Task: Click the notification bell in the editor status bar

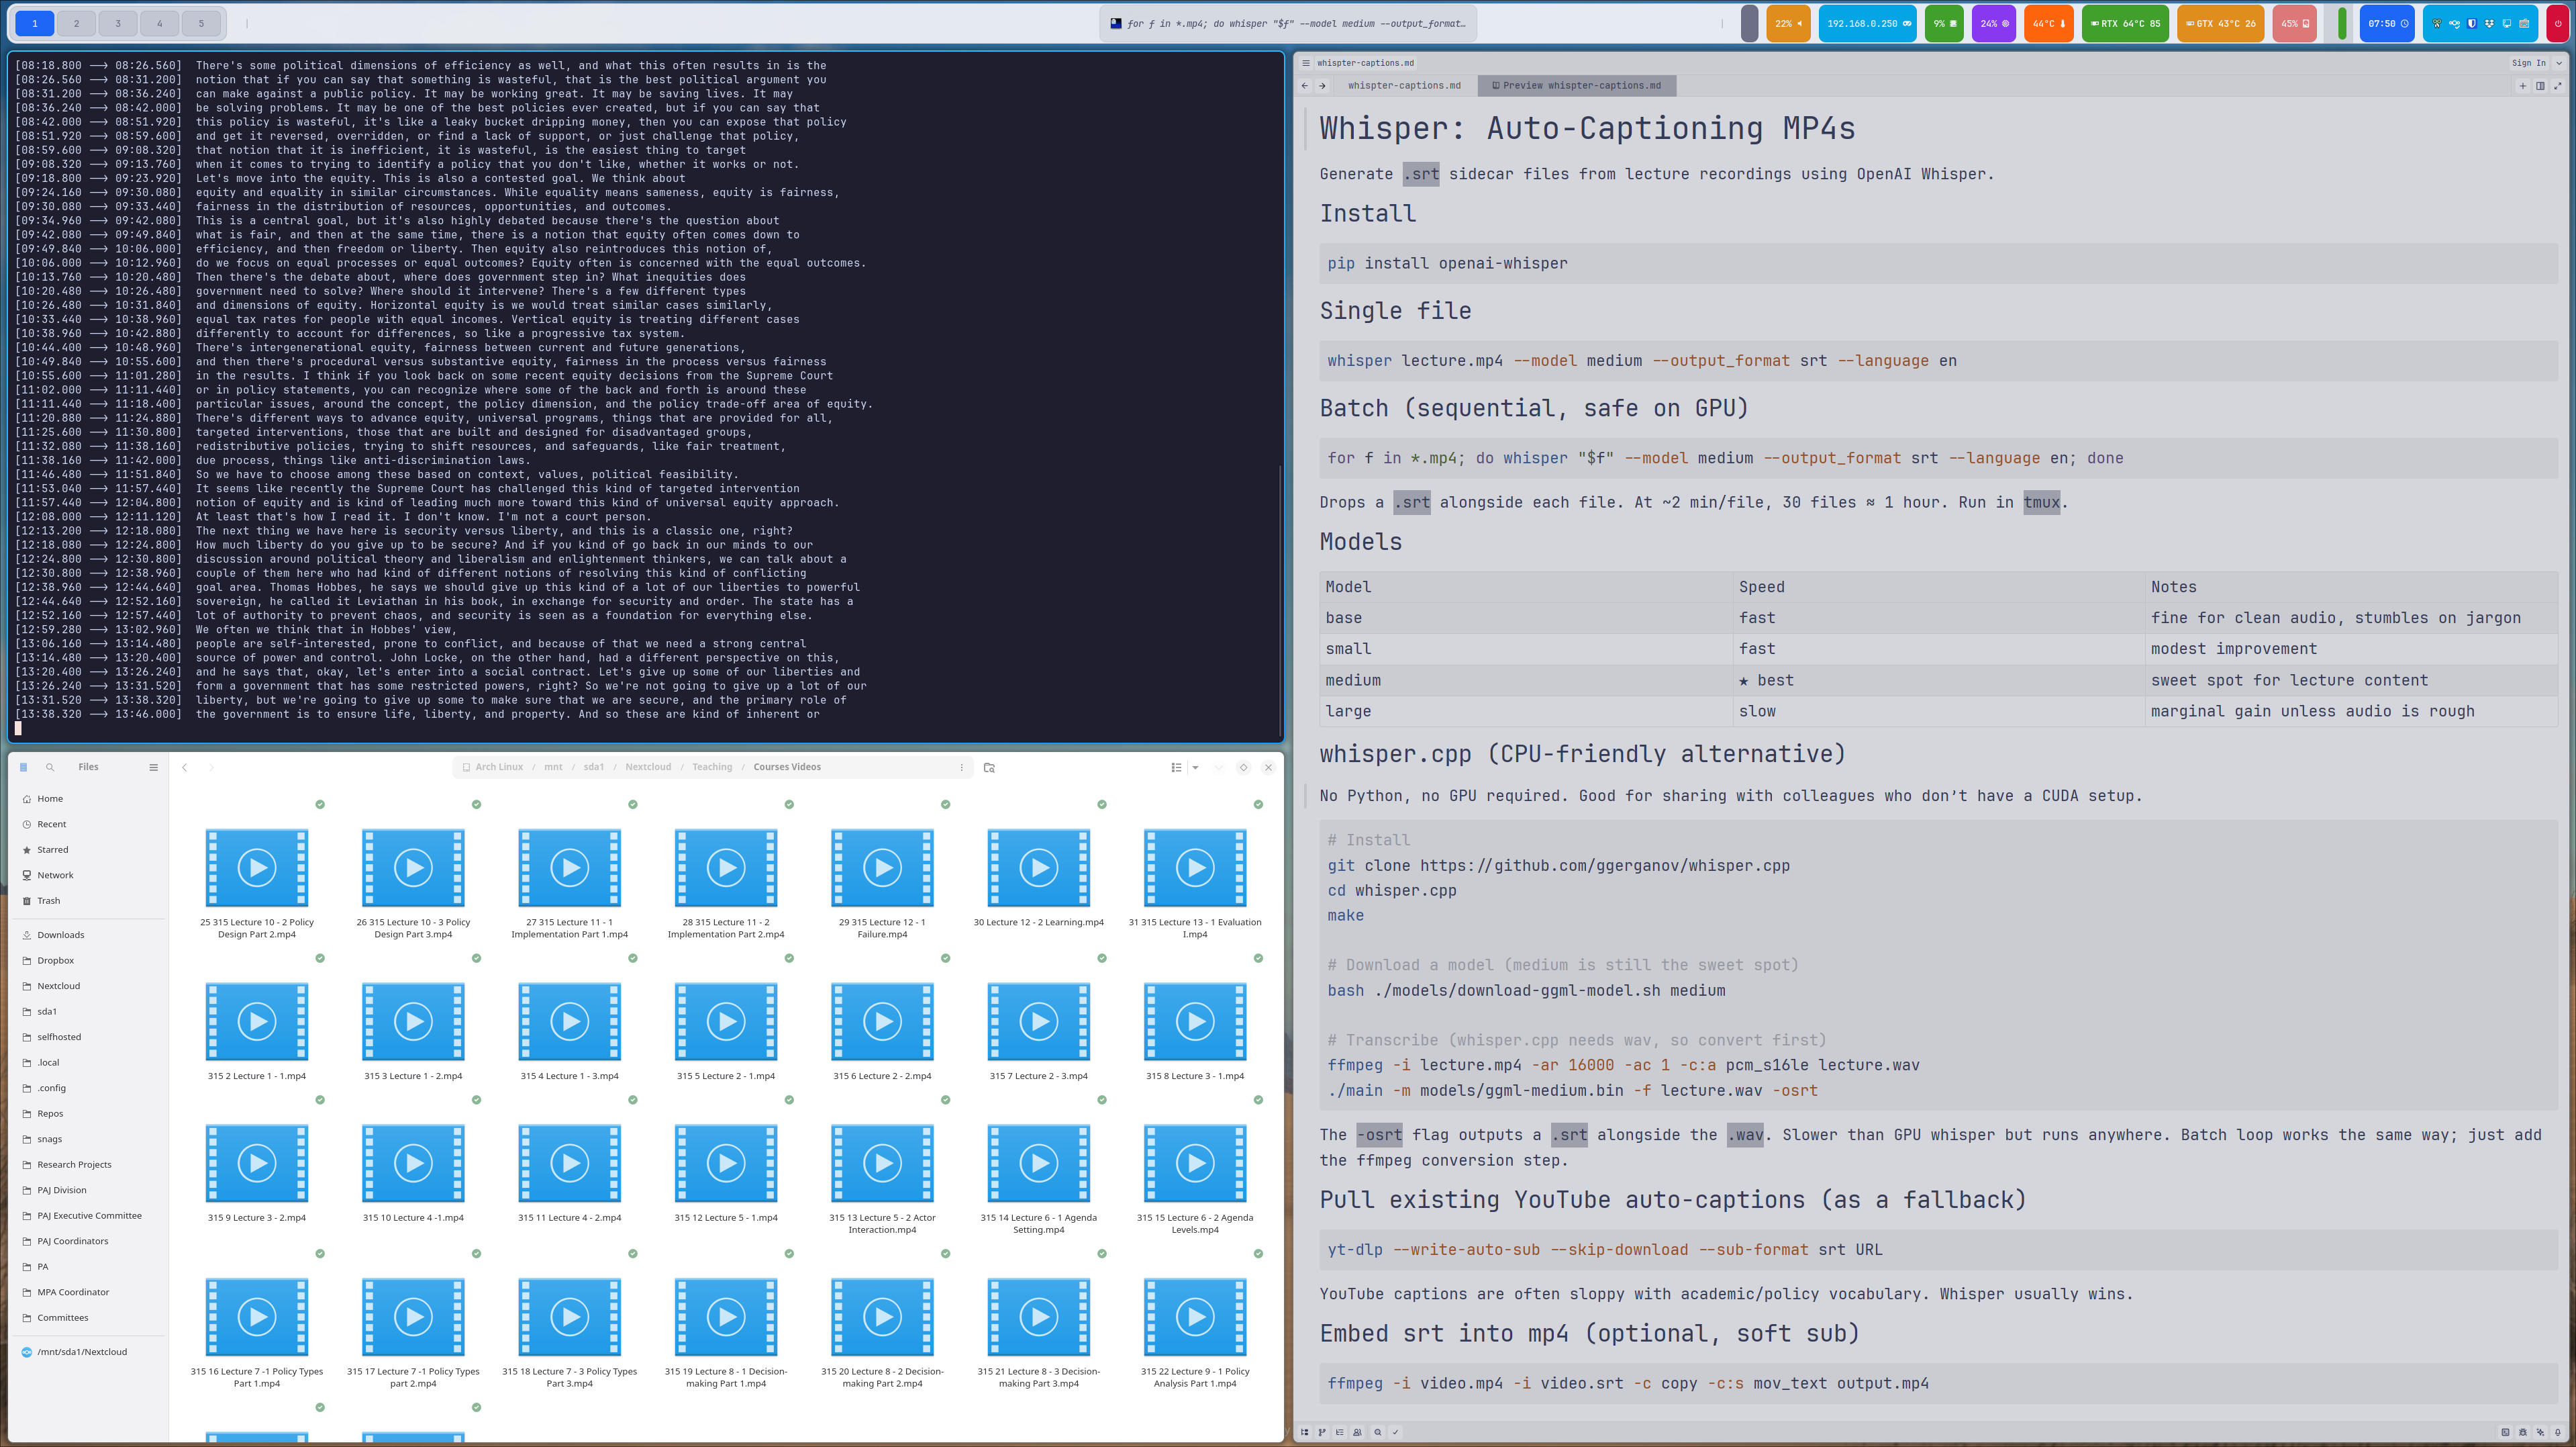Action: 2558,1432
